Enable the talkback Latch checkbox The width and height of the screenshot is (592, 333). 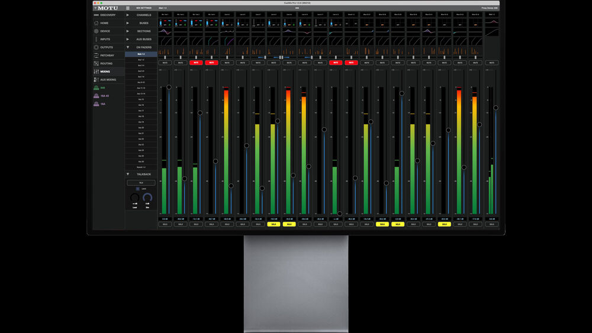coord(138,189)
